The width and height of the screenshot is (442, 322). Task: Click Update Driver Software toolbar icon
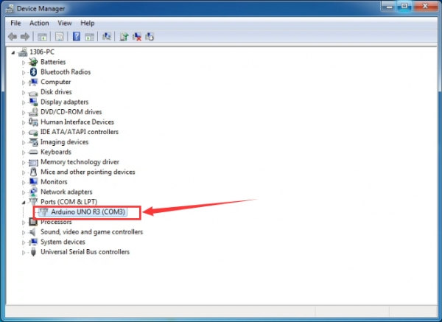[124, 36]
